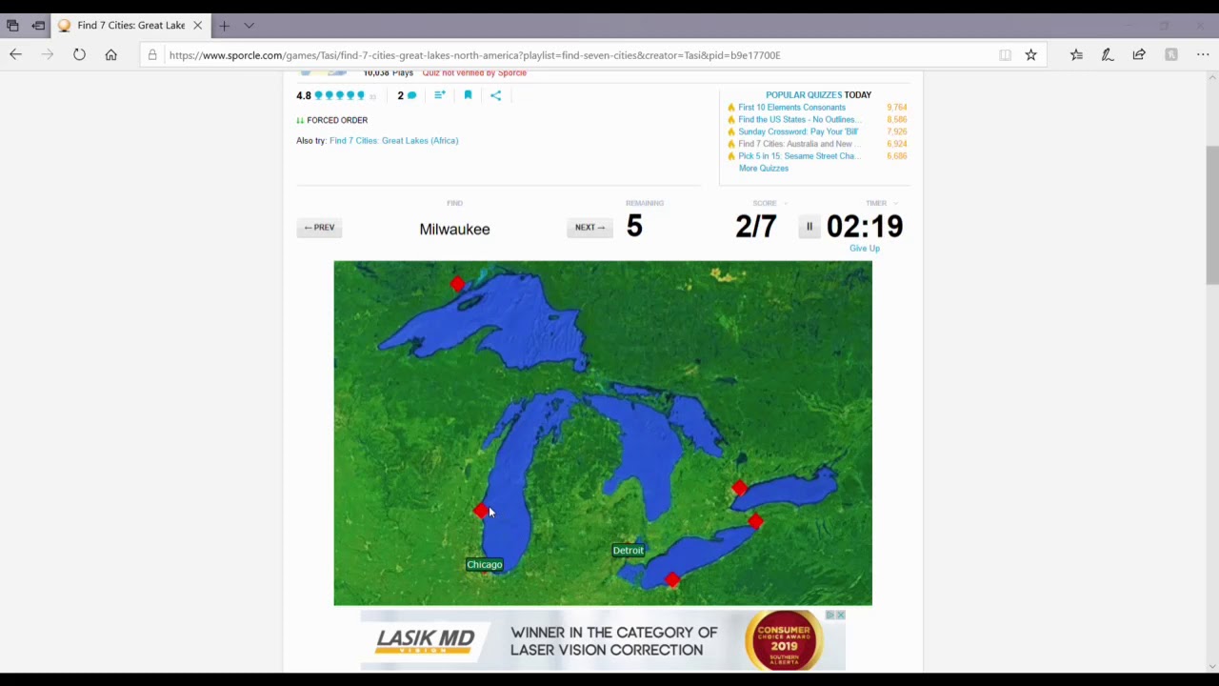Open Pick 5 in 15: Sesame Street quiz
The width and height of the screenshot is (1219, 686).
tap(799, 156)
